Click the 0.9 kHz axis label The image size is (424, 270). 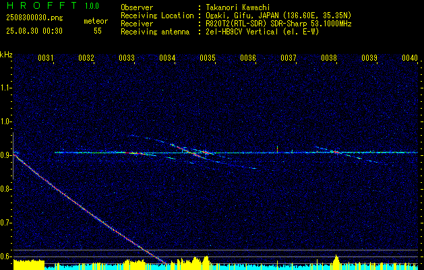point(5,155)
